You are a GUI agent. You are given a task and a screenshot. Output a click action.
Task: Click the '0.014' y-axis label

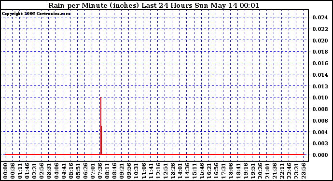[320, 75]
